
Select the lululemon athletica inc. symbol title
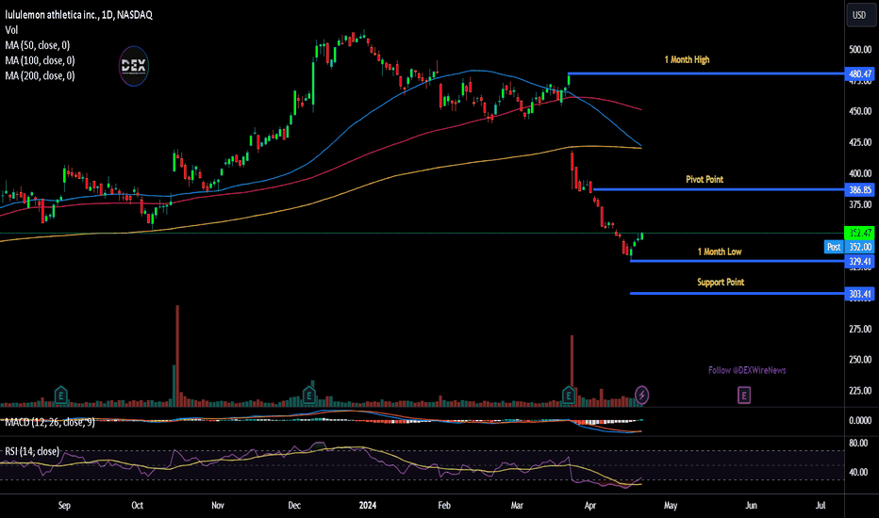79,15
